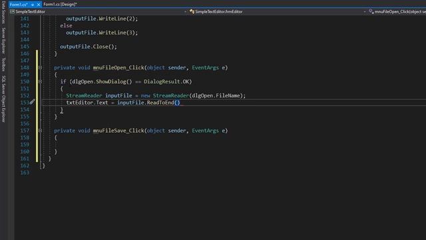
Task: Click outputFile.WriteLine(3); on line 143
Action: point(102,33)
